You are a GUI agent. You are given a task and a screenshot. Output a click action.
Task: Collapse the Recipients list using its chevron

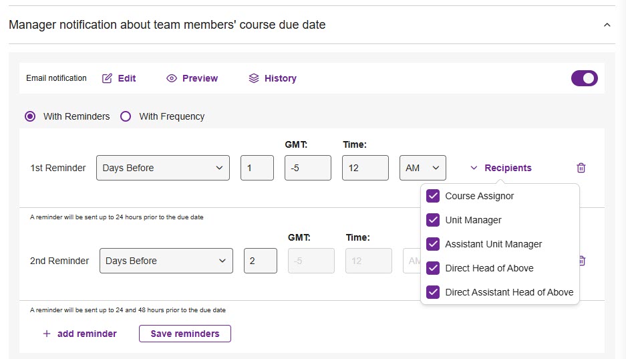(474, 168)
